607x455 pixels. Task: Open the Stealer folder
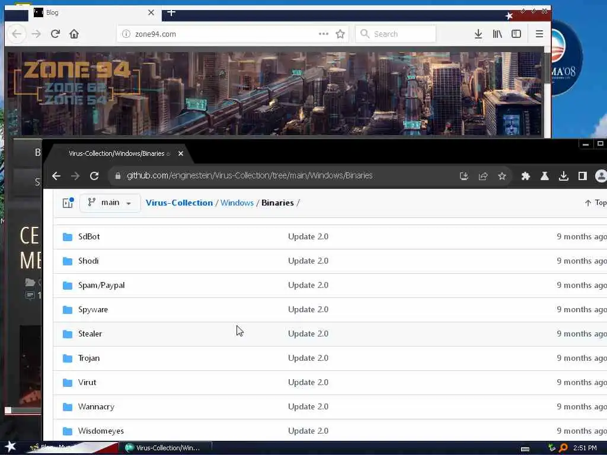90,334
